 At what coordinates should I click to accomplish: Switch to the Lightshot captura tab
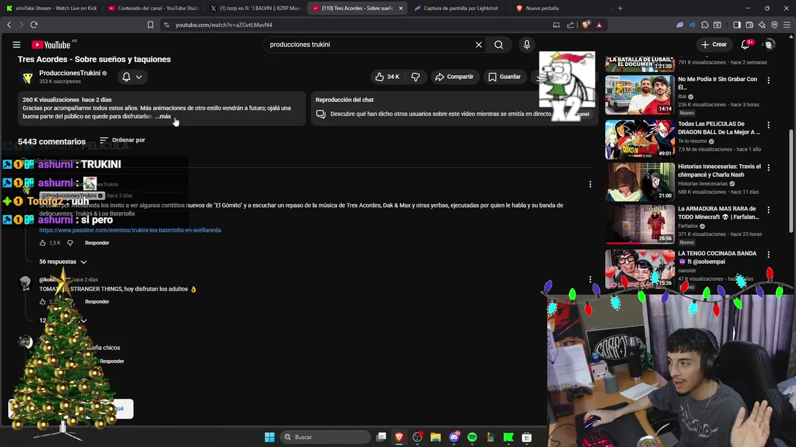pos(459,8)
